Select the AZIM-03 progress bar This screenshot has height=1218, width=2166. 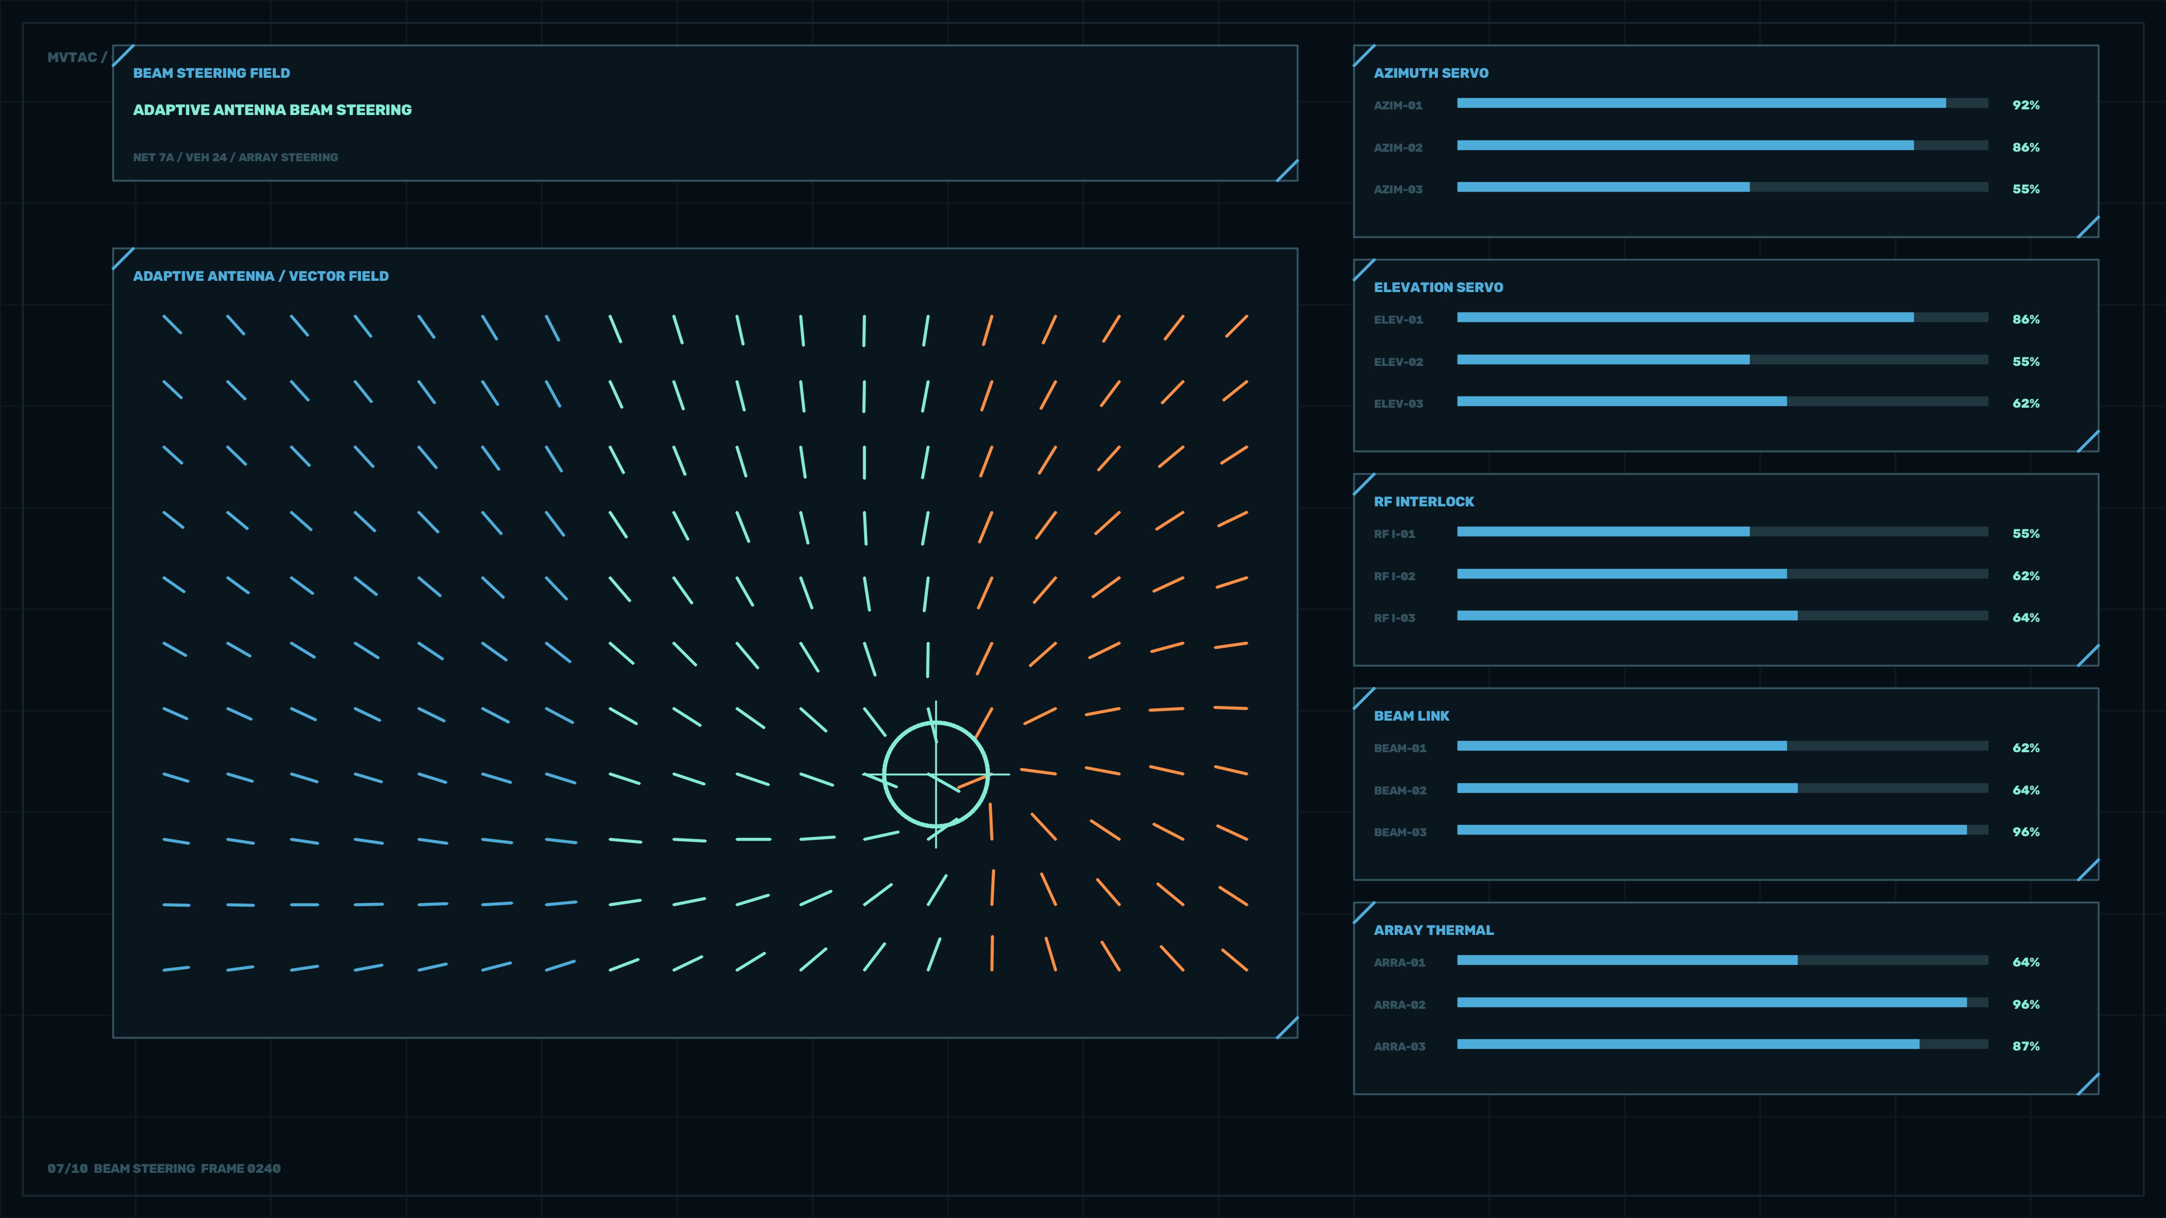pos(1722,187)
